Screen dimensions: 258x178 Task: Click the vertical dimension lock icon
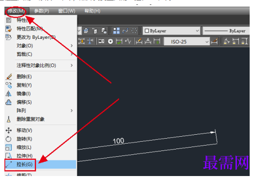point(244,41)
